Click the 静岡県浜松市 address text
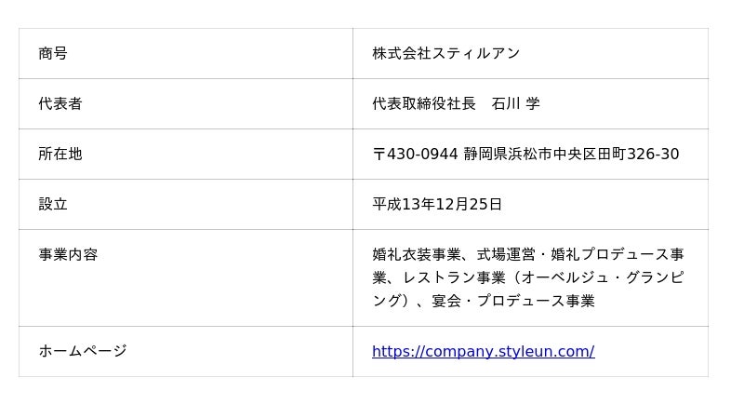 tap(508, 154)
